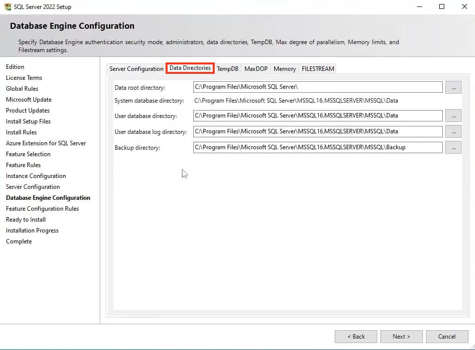475x350 pixels.
Task: Go to the FILESTREAM tab
Action: pos(318,69)
